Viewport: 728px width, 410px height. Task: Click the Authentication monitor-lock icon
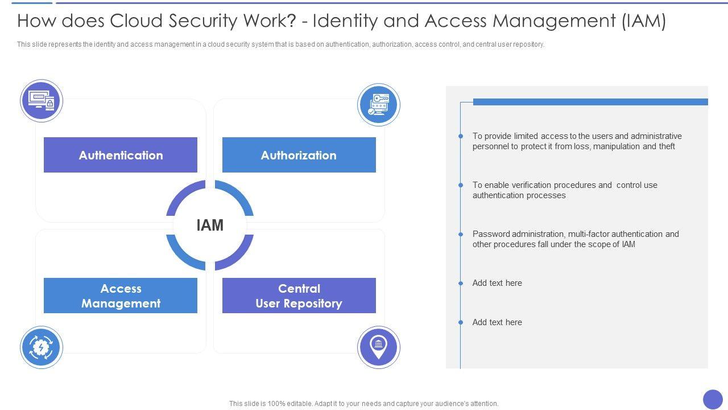click(x=42, y=101)
